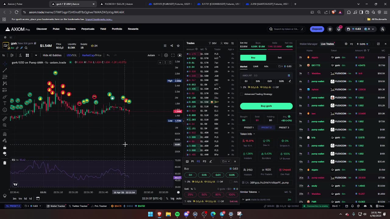Toggle USD/SOL currency display
Image resolution: width=390 pixels, height=219 pixels.
coord(72,55)
